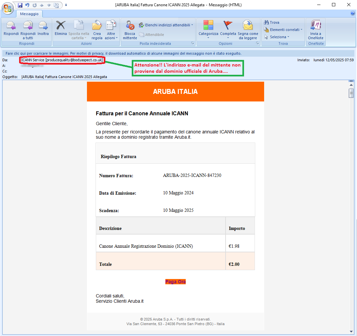Click the scroll-down arrow of the message scrollbar

(351, 332)
